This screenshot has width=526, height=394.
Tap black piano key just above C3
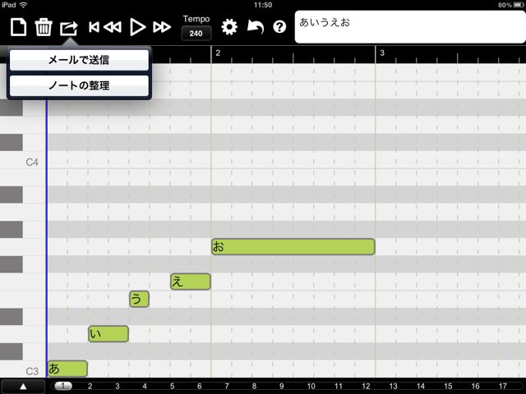tap(12, 351)
